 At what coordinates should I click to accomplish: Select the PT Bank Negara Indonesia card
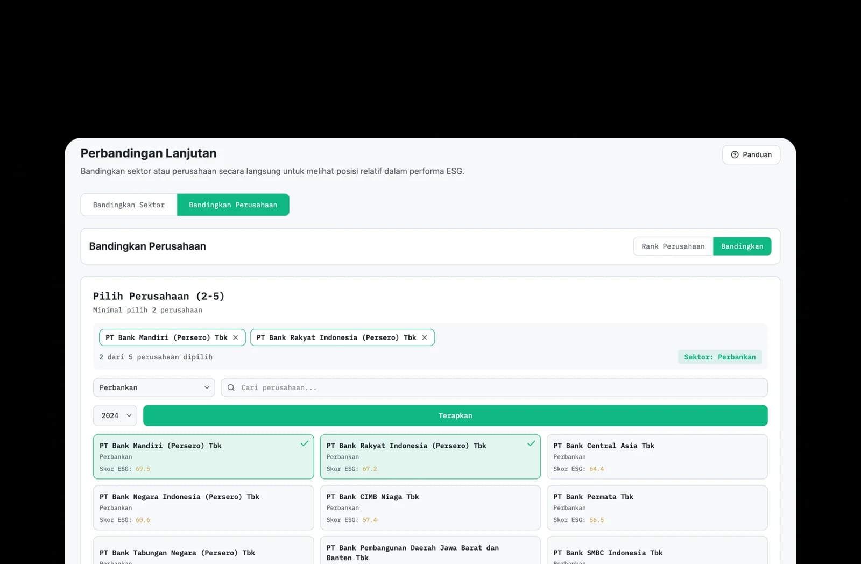point(203,507)
